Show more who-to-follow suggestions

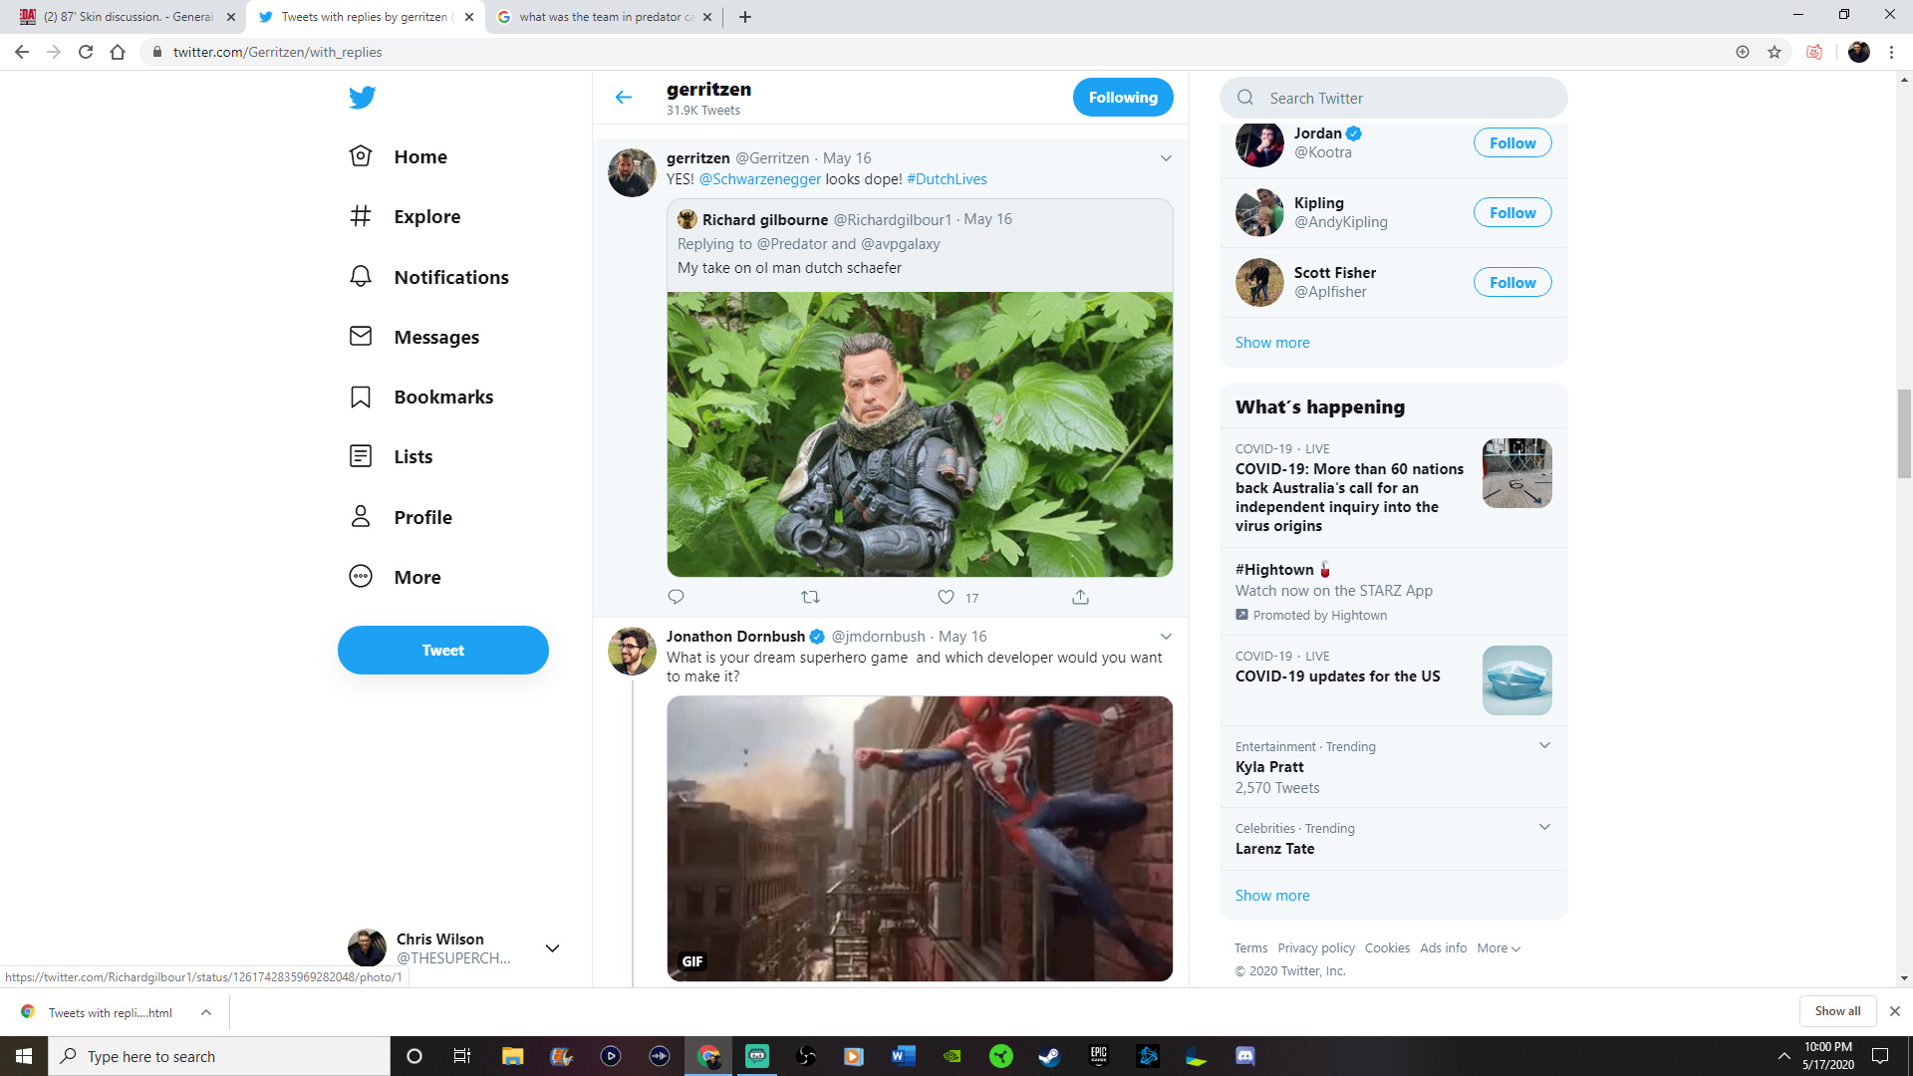[x=1272, y=343]
